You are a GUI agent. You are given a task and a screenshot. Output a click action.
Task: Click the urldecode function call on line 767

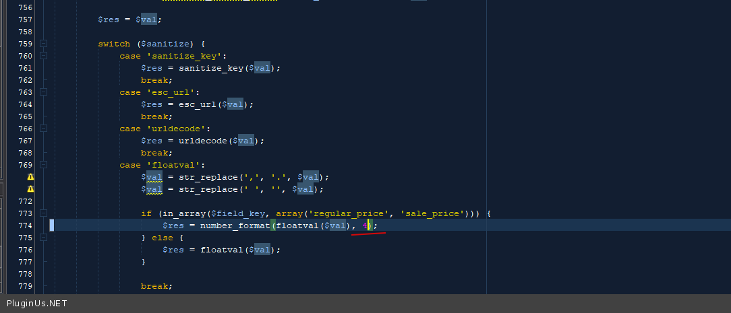click(x=205, y=141)
